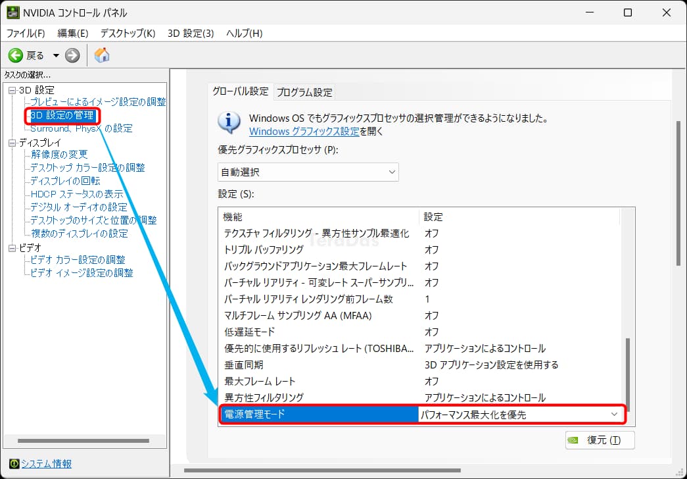Select デスクトップのサイズと位置の調整 tree item

(x=93, y=220)
